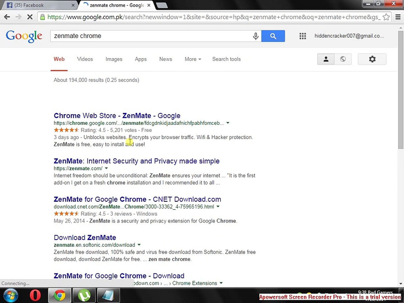404x303 pixels.
Task: Open a new browser tab
Action: (162, 5)
